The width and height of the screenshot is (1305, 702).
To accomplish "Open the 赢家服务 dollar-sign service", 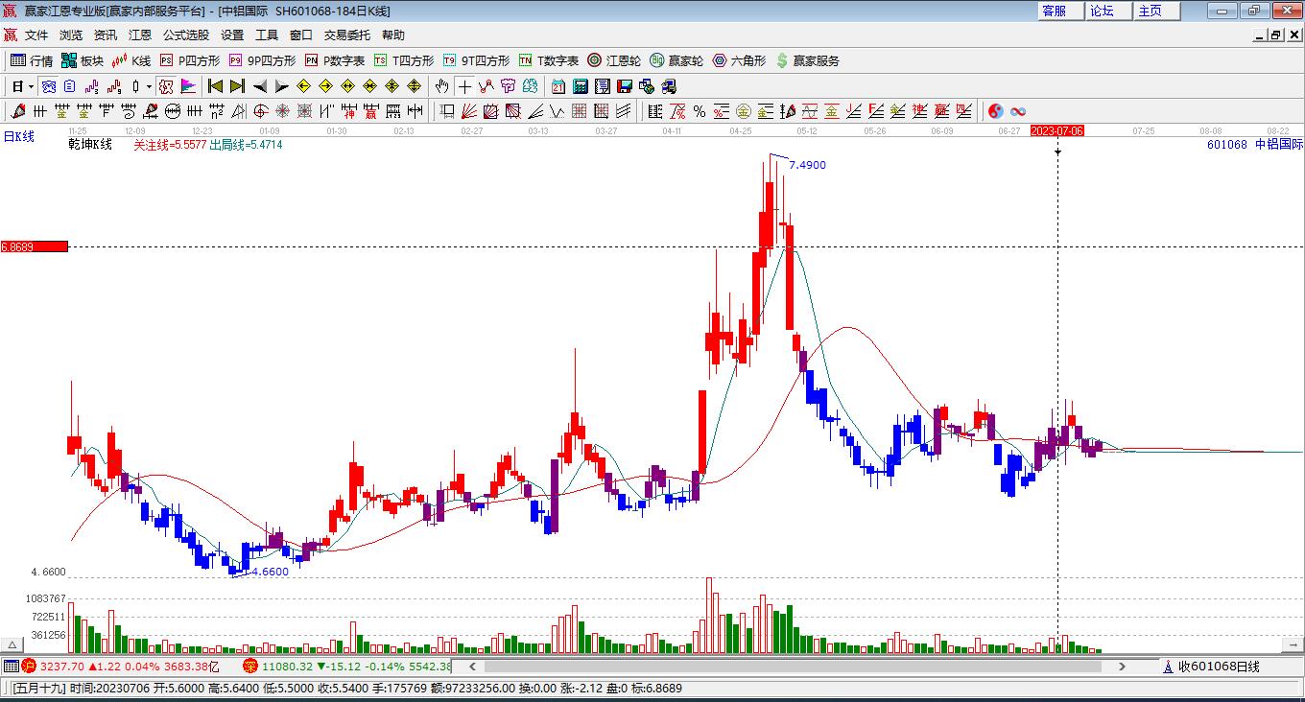I will click(x=807, y=60).
